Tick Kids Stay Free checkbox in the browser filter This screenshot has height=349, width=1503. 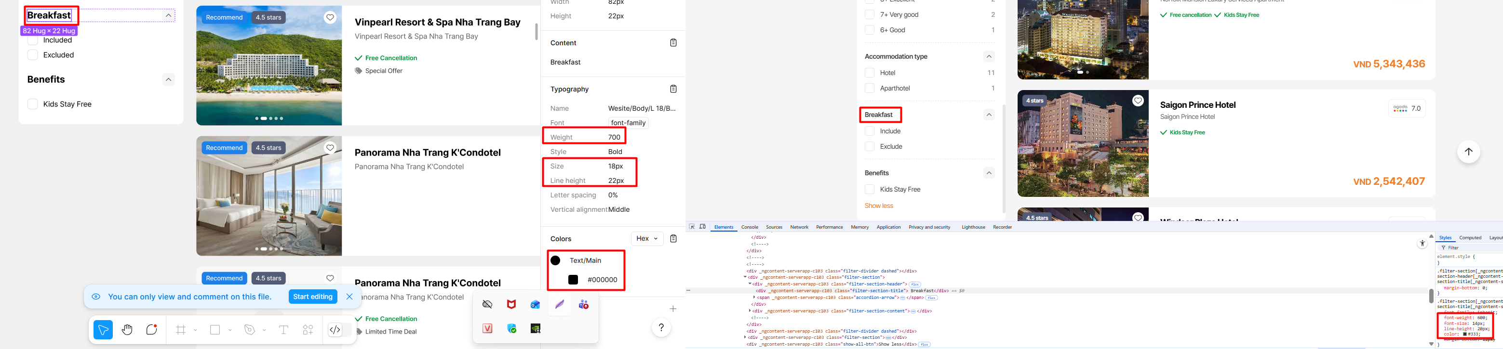pyautogui.click(x=870, y=189)
